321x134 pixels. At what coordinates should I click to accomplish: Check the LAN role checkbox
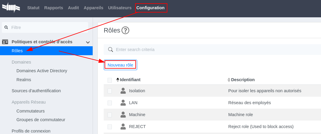[110, 103]
